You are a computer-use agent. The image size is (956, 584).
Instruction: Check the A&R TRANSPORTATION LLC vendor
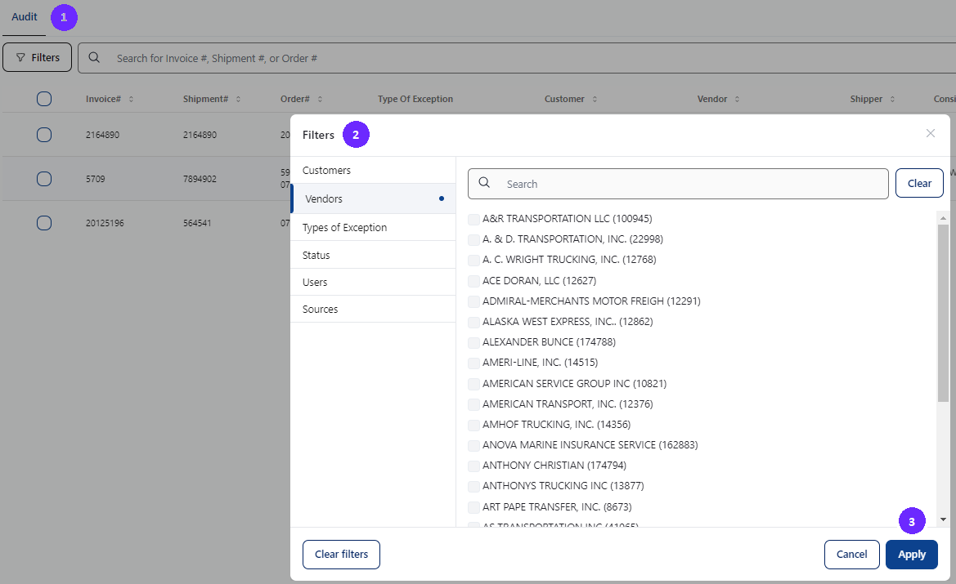point(474,219)
